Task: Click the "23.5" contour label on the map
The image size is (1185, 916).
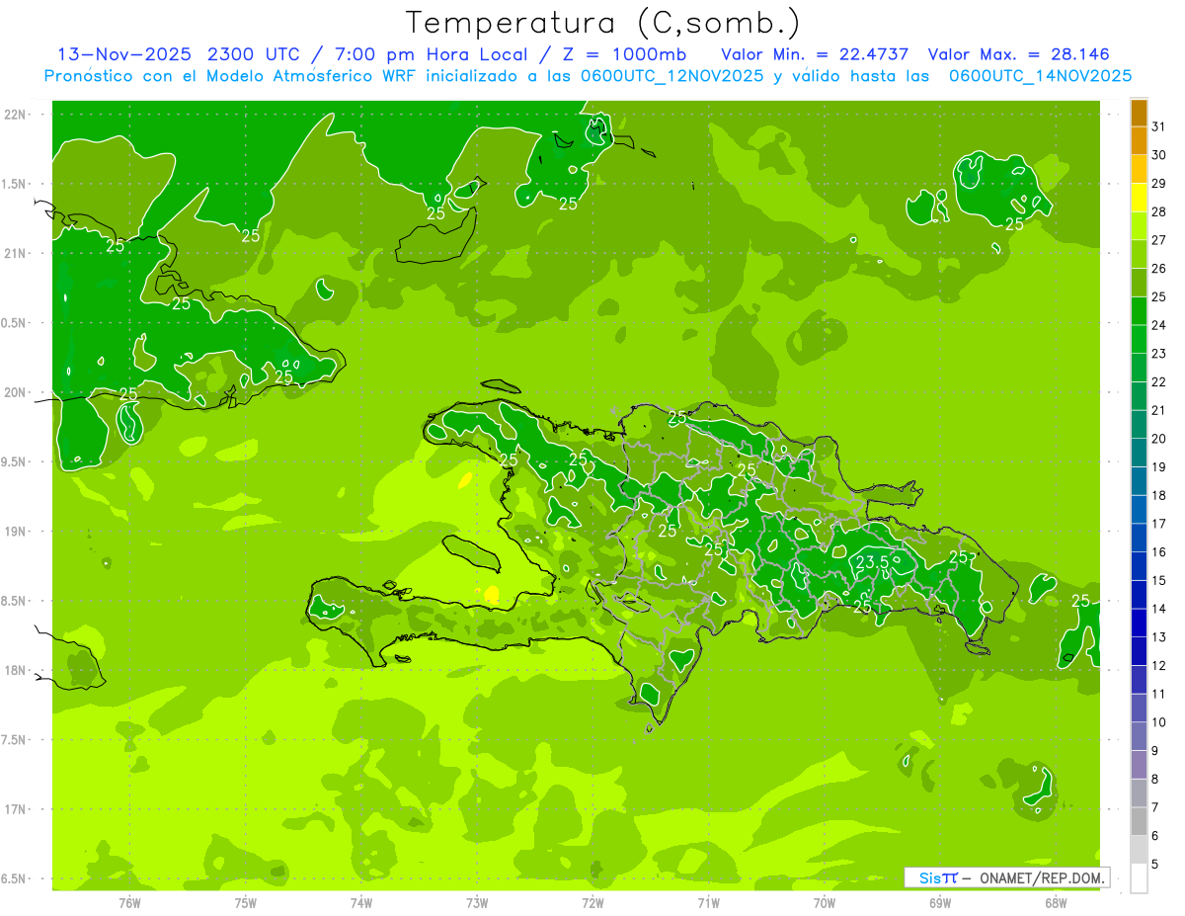Action: click(x=872, y=562)
